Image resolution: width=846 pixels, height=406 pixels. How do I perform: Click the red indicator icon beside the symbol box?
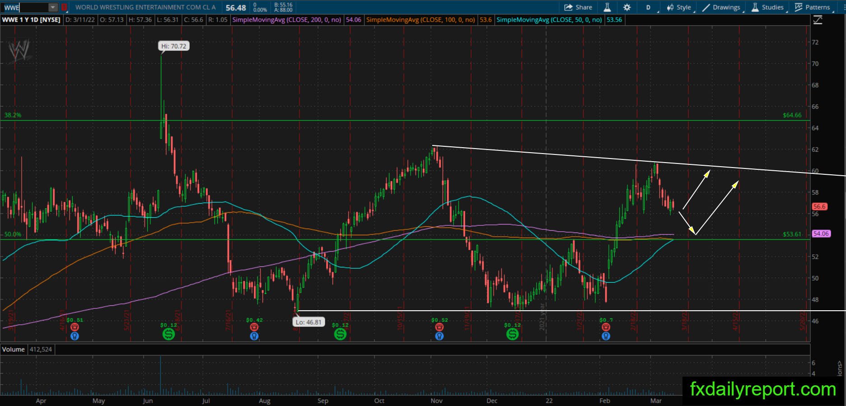click(64, 7)
